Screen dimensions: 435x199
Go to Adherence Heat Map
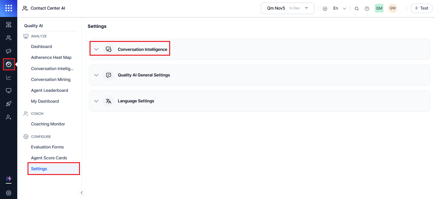(x=51, y=58)
